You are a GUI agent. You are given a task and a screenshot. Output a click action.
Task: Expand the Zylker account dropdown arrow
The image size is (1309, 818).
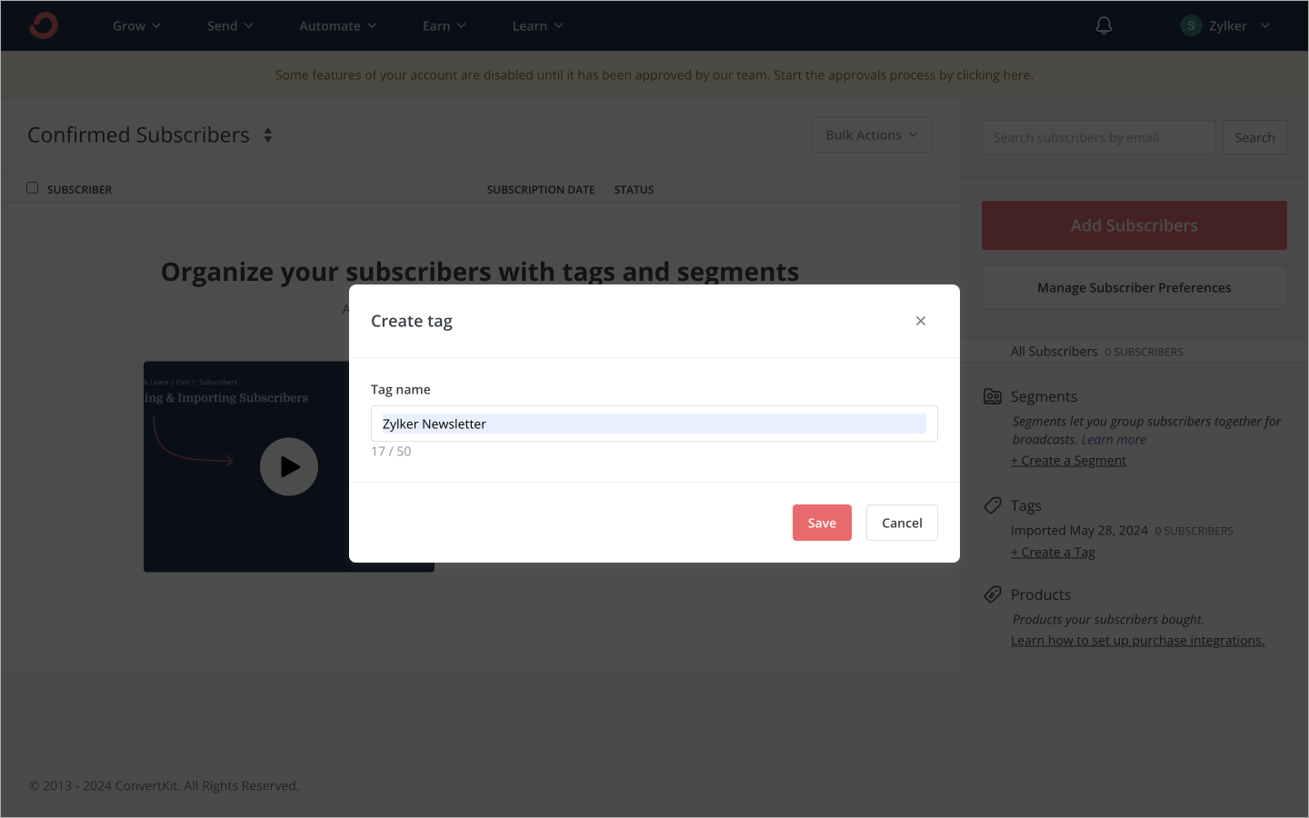[x=1265, y=25]
